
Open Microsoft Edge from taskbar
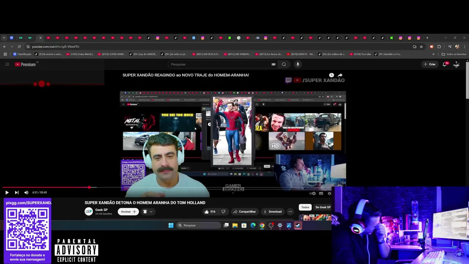[x=253, y=225]
